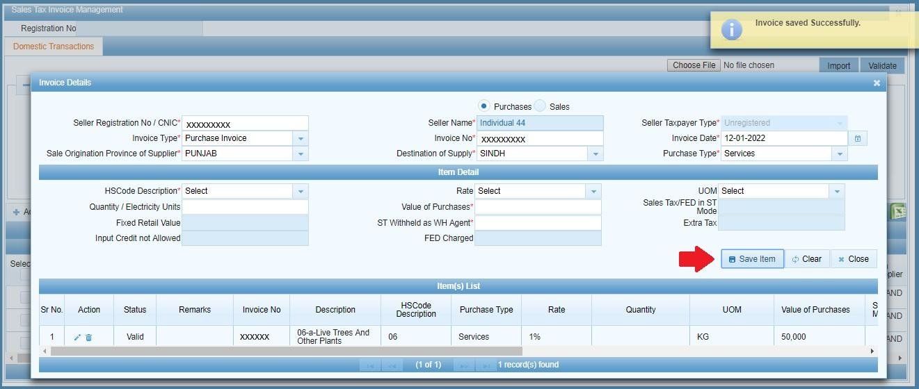The width and height of the screenshot is (919, 389).
Task: Click the '06-a-Live Trees And Other Plants' cell
Action: pos(335,337)
